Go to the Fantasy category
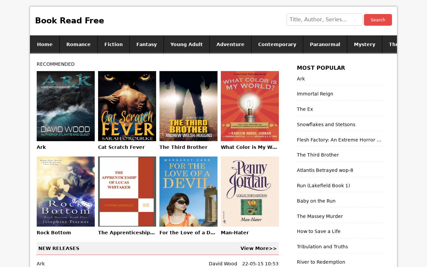Screen dimensions: 427x267 pyautogui.click(x=146, y=44)
